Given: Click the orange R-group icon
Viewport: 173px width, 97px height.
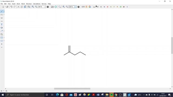Looking at the screenshot, I should [x=86, y=7].
